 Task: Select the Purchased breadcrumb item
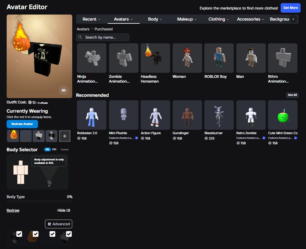tap(104, 29)
